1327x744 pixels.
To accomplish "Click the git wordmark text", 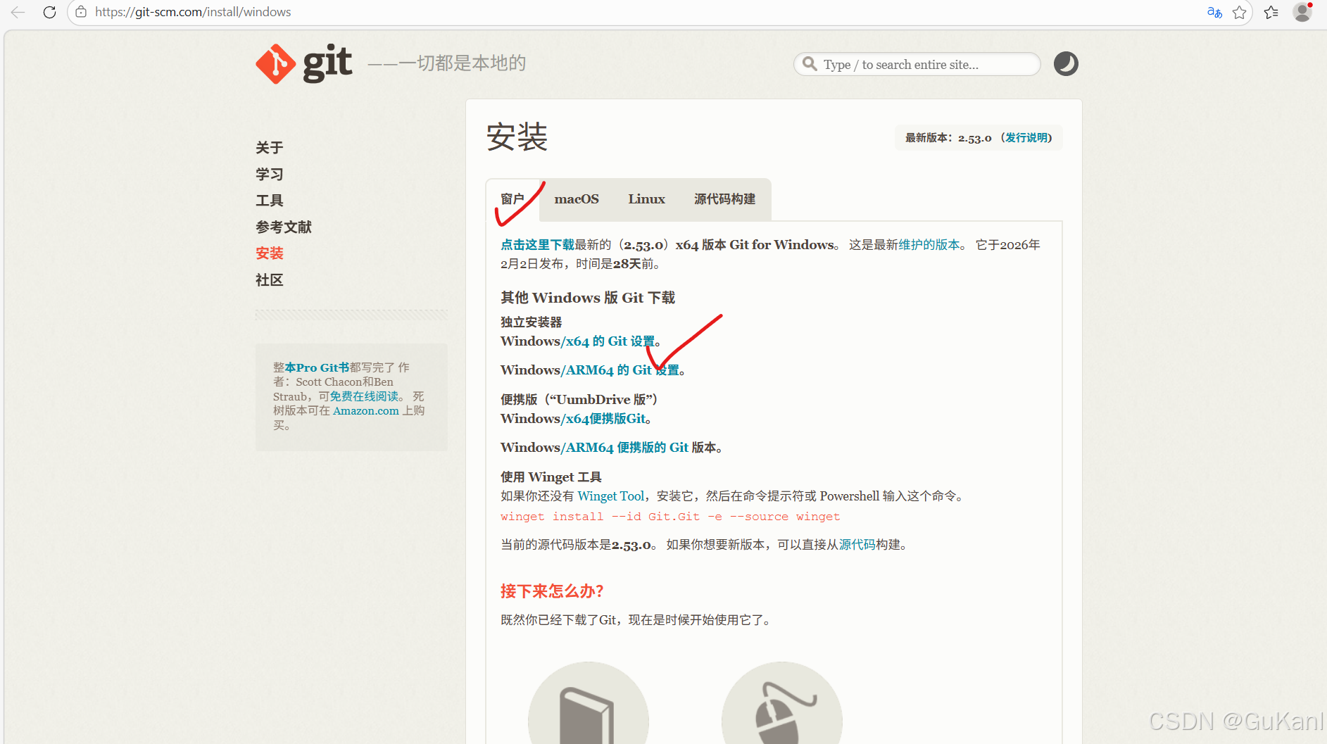I will coord(327,64).
